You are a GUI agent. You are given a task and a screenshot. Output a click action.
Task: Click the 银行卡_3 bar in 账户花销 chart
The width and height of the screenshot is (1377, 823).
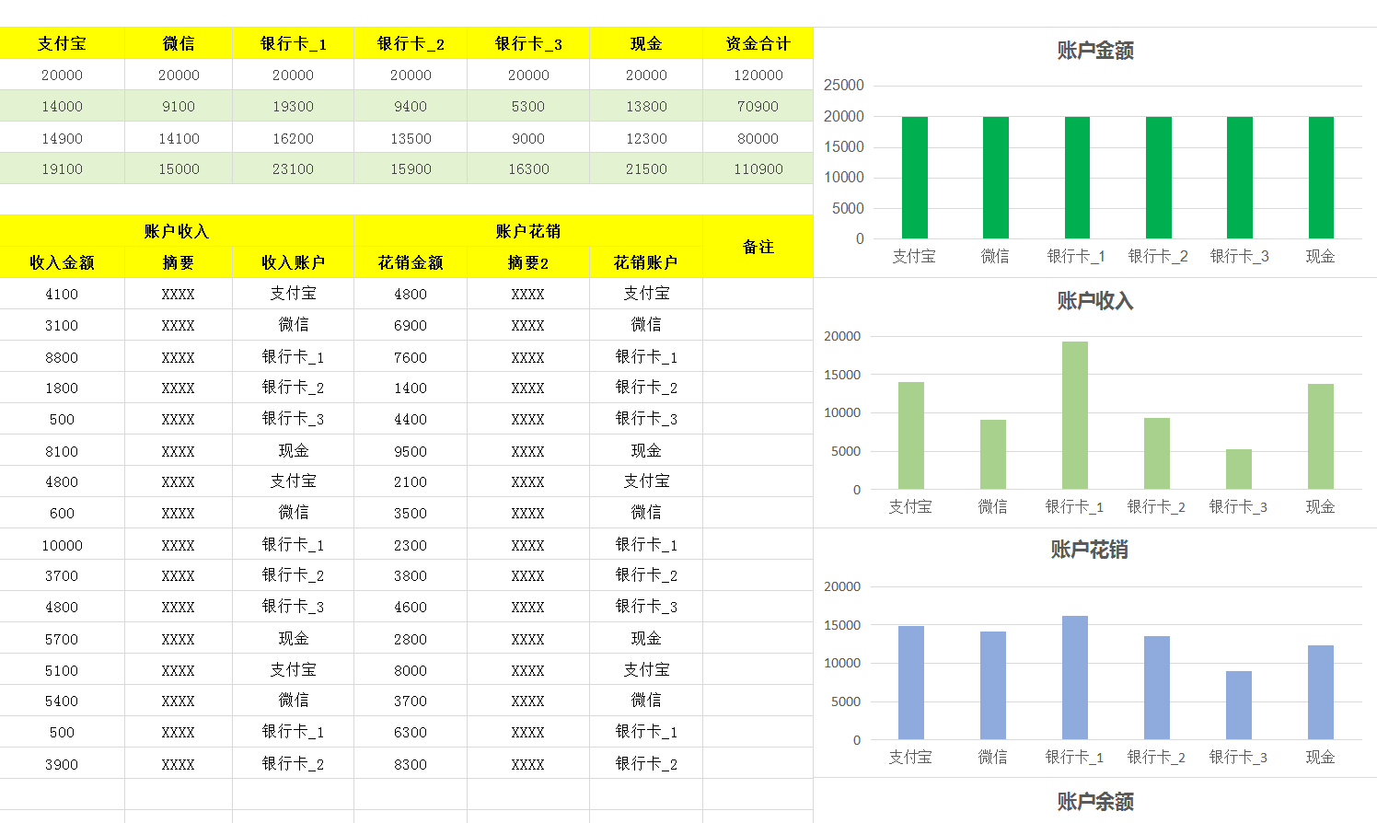pyautogui.click(x=1239, y=705)
